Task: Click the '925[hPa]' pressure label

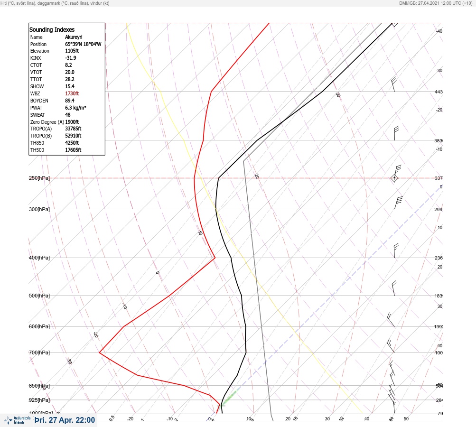Action: [39, 400]
